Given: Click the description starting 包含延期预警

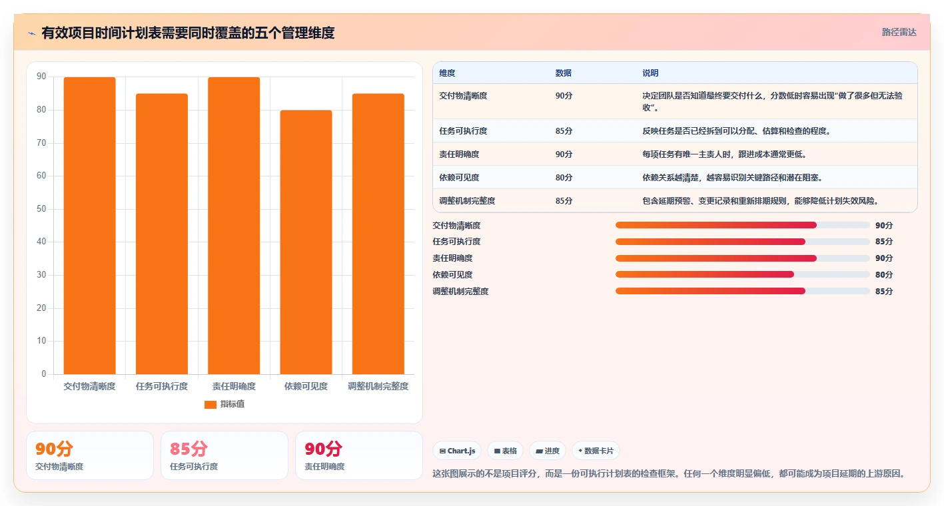Looking at the screenshot, I should (x=761, y=201).
